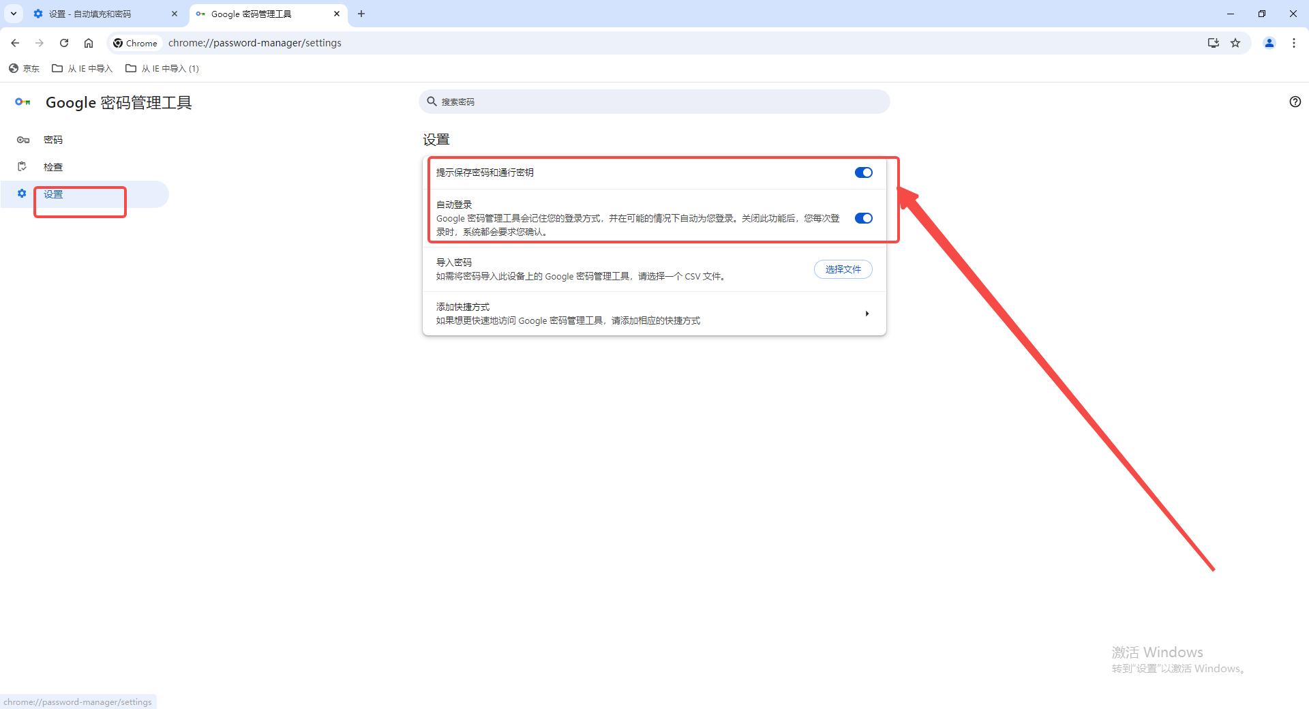Select the 设置 sidebar item
Screen dimensions: 1309x709
click(85, 194)
